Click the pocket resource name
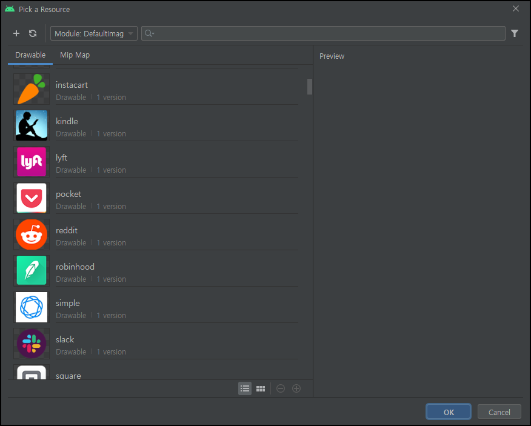Screen dimensions: 531x426 (x=68, y=194)
